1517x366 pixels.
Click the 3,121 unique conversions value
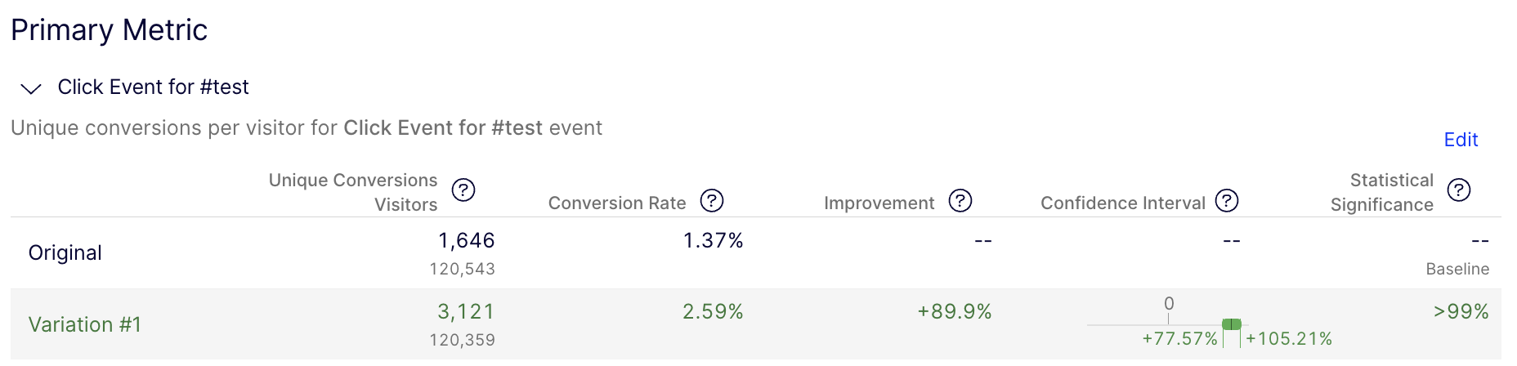(466, 311)
